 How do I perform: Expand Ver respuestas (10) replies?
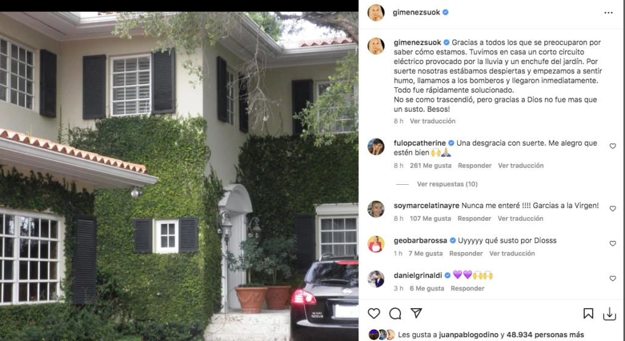coord(447,184)
